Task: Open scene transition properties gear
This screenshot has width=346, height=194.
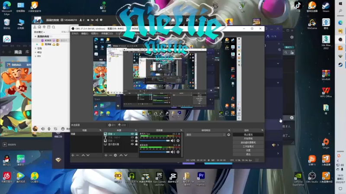Action: [x=229, y=135]
